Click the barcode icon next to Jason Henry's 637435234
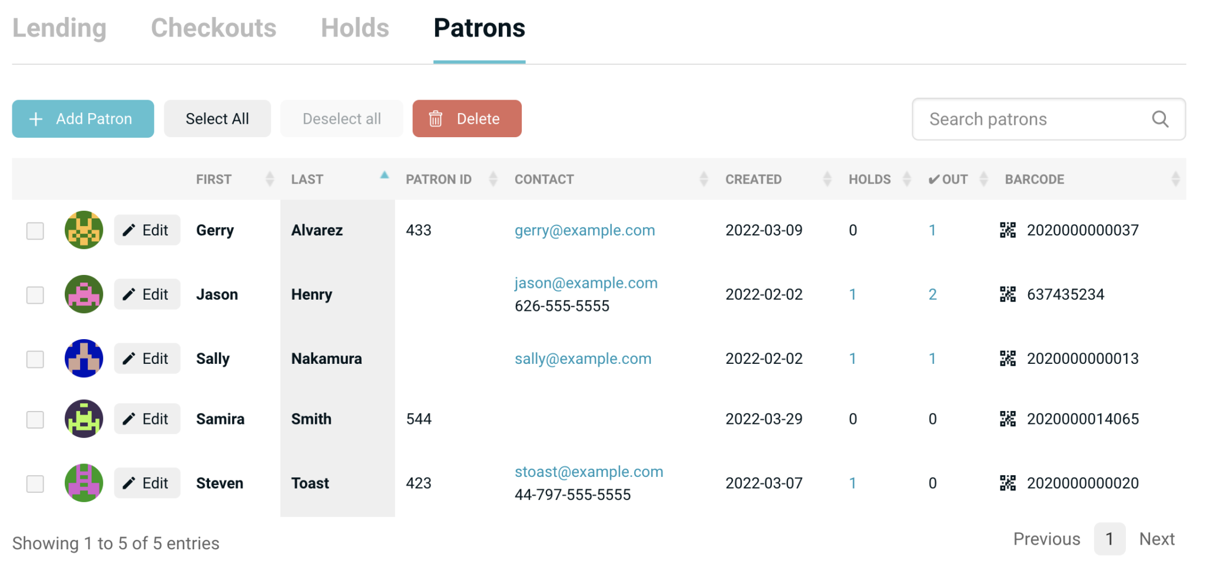 [x=1008, y=294]
